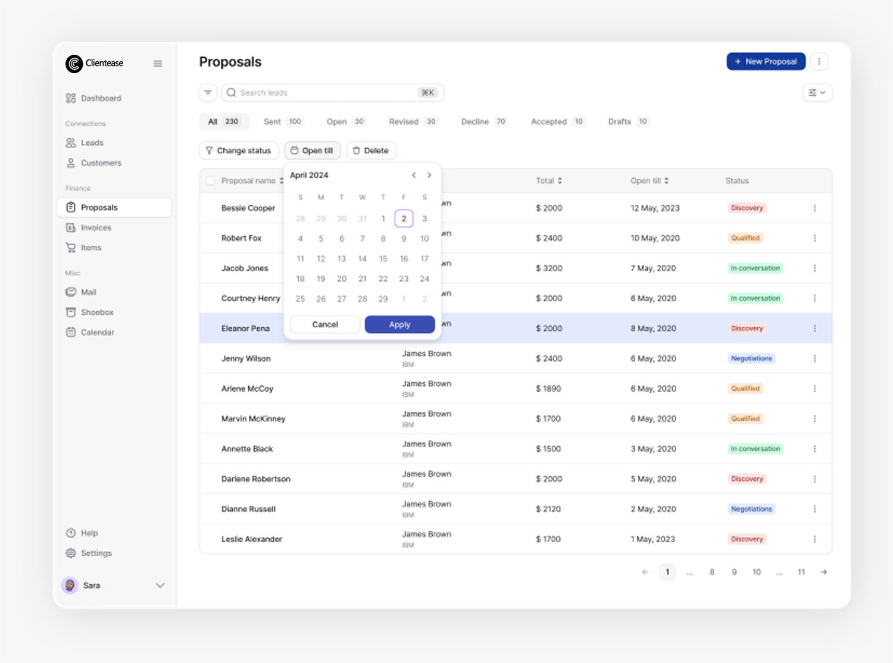893x663 pixels.
Task: Expand the Sara user account dropdown
Action: 160,586
